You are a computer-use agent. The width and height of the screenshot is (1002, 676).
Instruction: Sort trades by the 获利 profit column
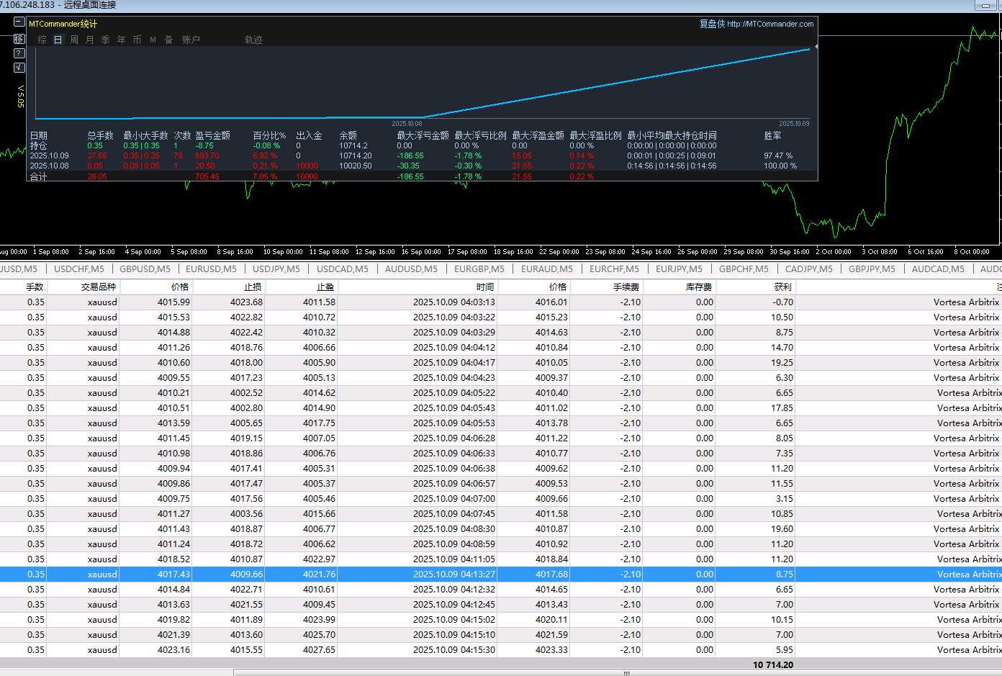tap(782, 287)
